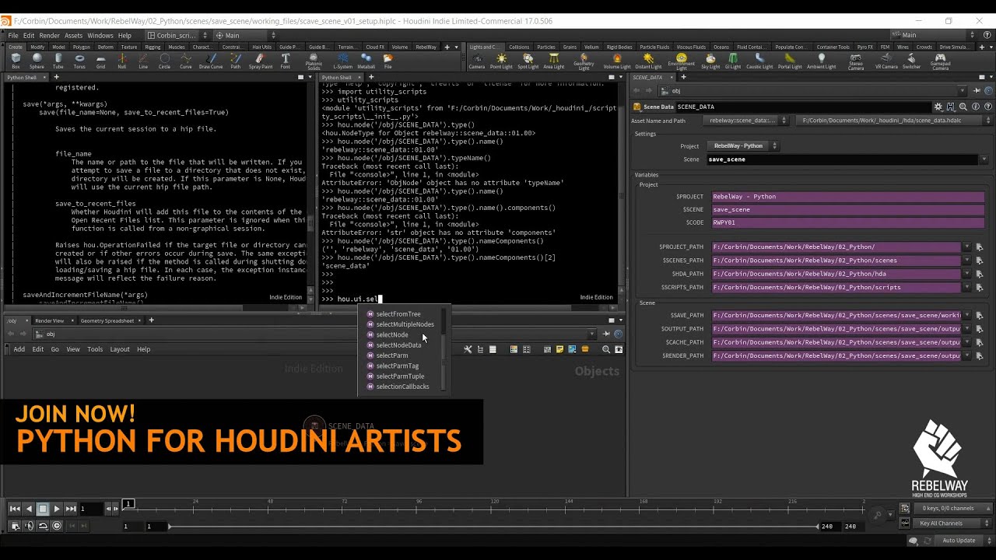Image resolution: width=996 pixels, height=560 pixels.
Task: Toggle the audio button in playbar
Action: tap(29, 526)
